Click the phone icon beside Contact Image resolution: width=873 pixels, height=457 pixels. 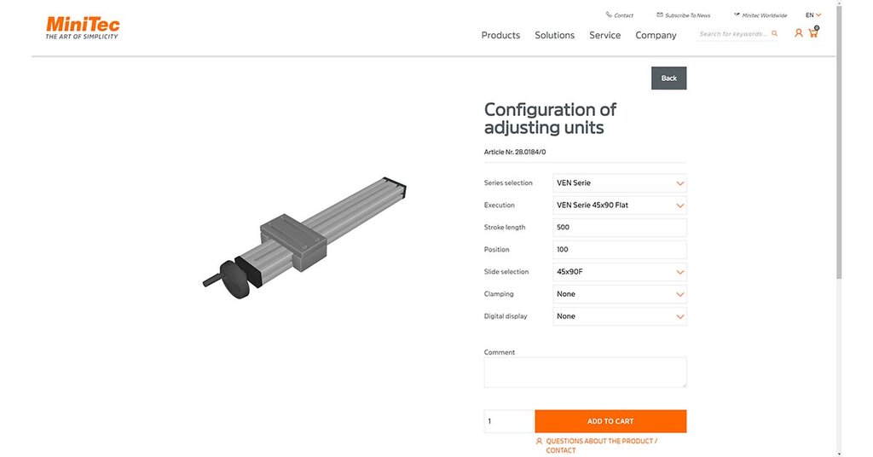pyautogui.click(x=609, y=14)
